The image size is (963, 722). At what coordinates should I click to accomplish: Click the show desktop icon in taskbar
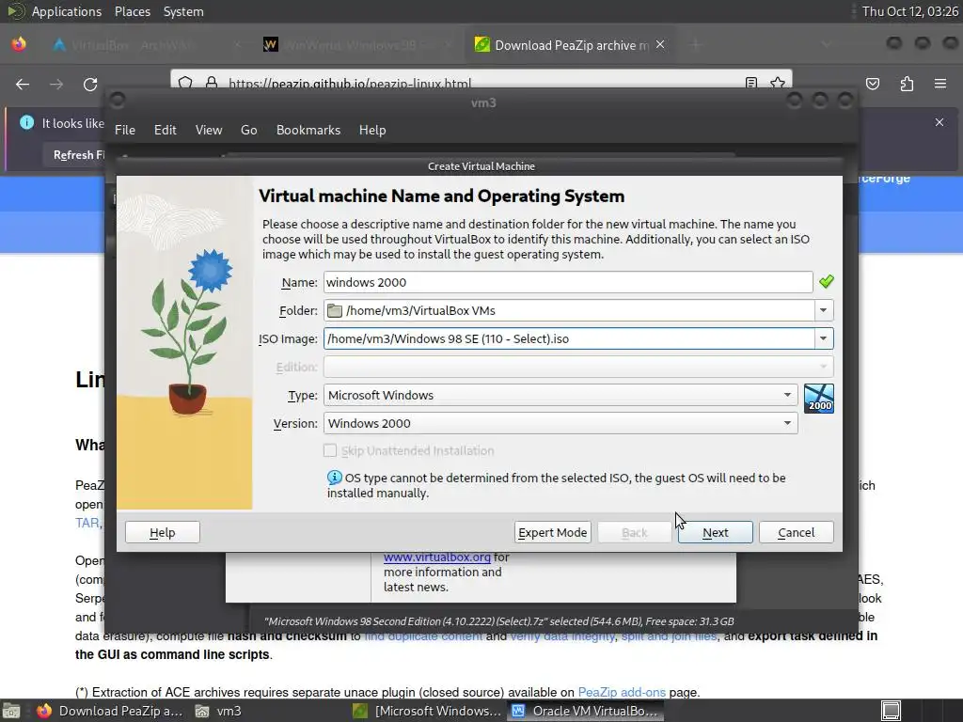[11, 711]
